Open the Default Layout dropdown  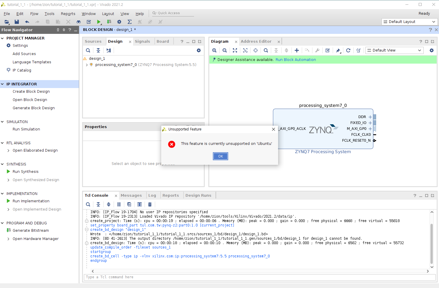409,22
